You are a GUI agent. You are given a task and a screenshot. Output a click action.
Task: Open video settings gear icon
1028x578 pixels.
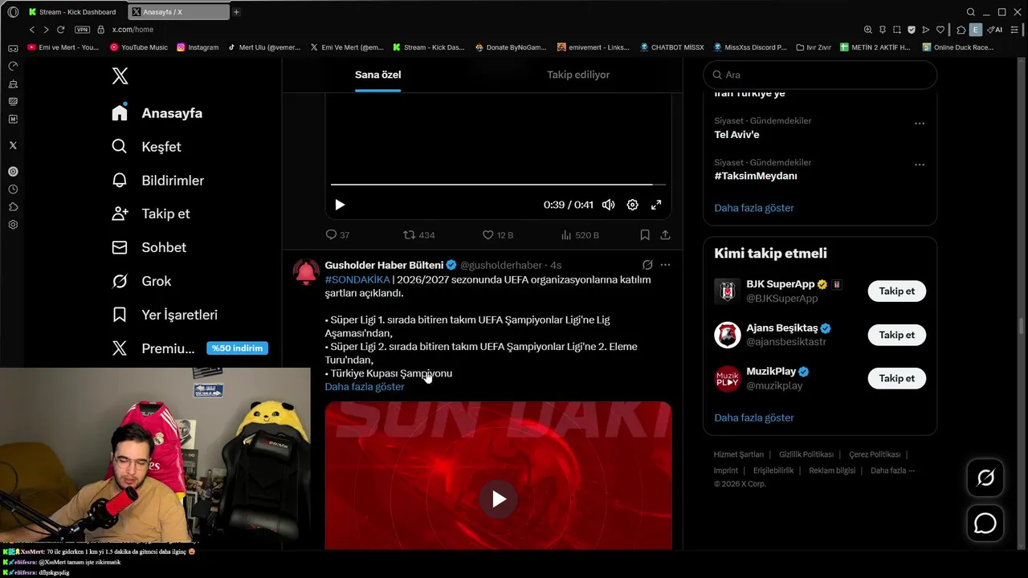click(x=633, y=205)
